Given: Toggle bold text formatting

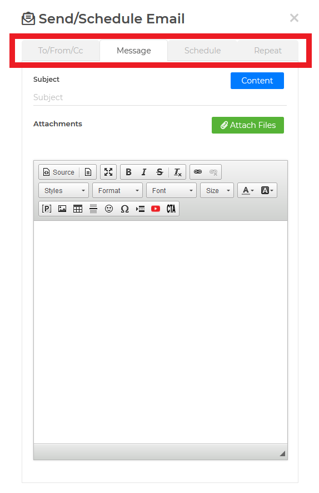Looking at the screenshot, I should 128,172.
